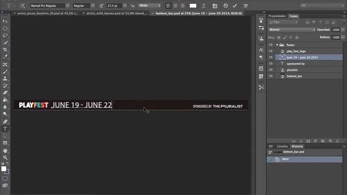Select the Eraser tool

pos(5,93)
